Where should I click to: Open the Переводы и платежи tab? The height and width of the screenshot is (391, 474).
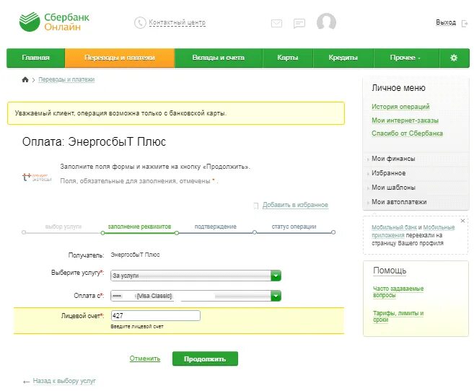point(120,58)
